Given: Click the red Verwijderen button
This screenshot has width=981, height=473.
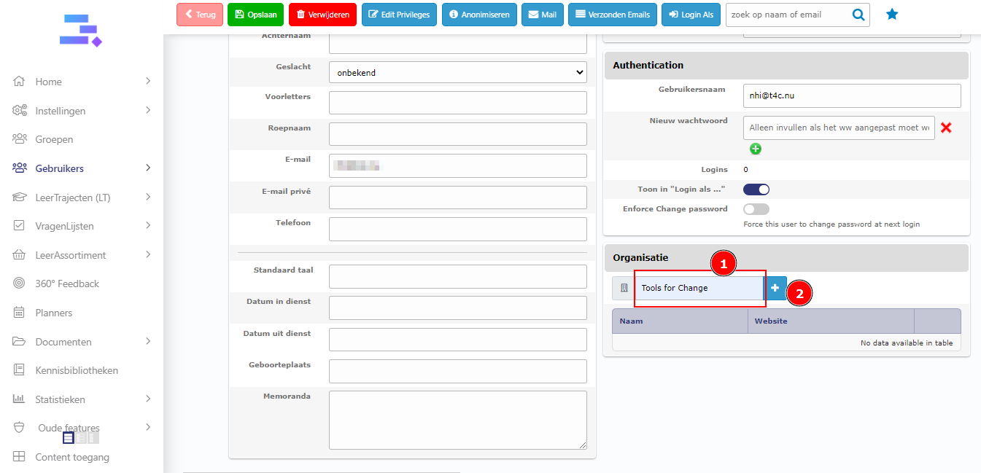Looking at the screenshot, I should click(322, 15).
